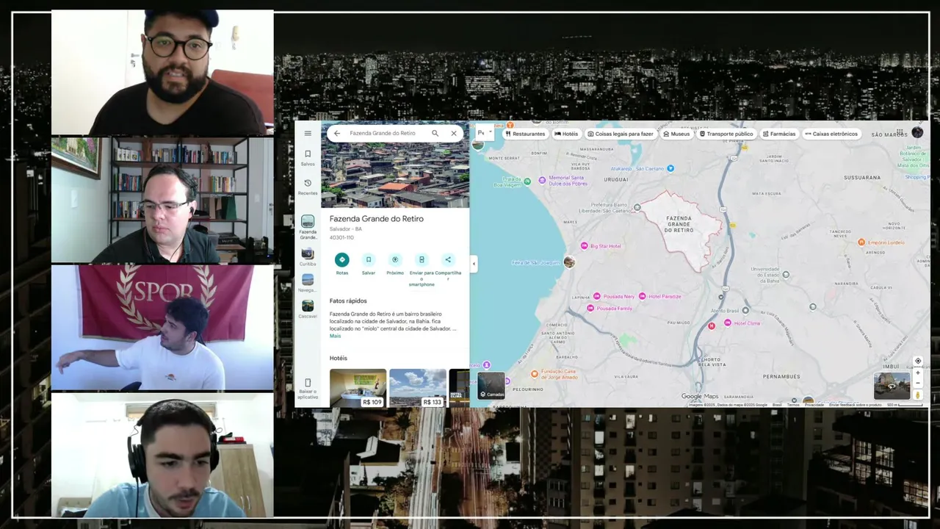Click the FAZENDA GRANDE DO RETIRO map label
This screenshot has width=940, height=529.
tap(679, 224)
